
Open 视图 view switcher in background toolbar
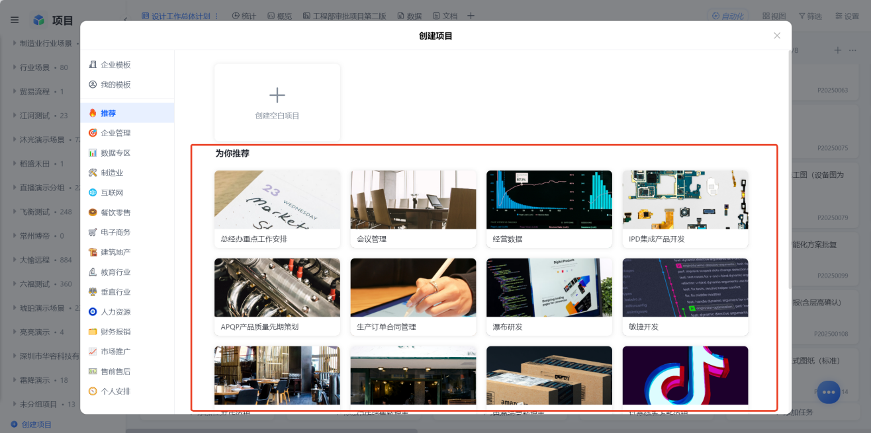pos(774,16)
